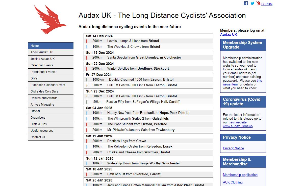The image size is (303, 186).
Task: Open AUK Clothing link
Action: coord(233,182)
